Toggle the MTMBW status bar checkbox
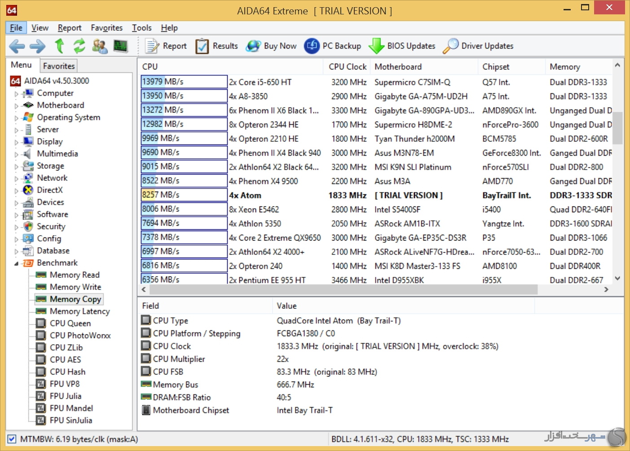630x451 pixels. click(12, 439)
